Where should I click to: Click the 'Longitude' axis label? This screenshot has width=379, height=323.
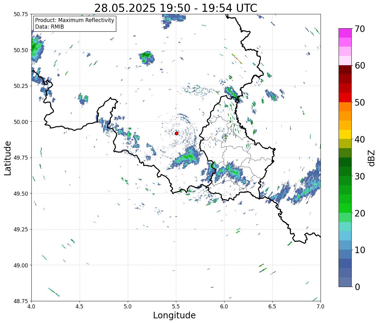point(174,315)
